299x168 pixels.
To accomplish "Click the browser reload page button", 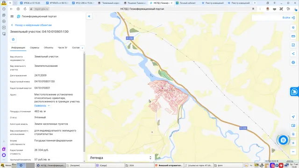I will (x=25, y=9).
